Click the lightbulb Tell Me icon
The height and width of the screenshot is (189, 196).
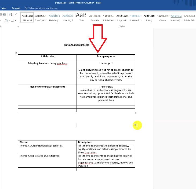[26, 8]
